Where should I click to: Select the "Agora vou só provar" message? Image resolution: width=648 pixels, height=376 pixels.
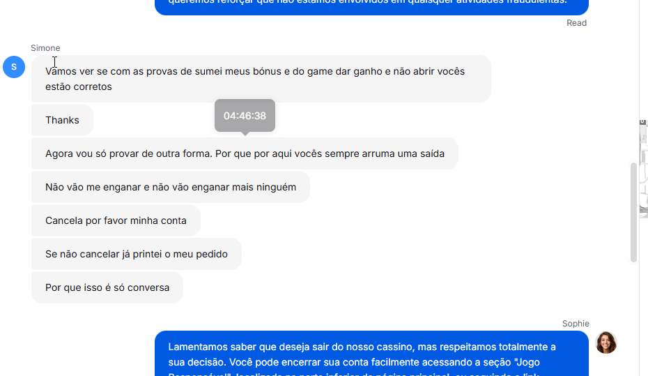[245, 153]
